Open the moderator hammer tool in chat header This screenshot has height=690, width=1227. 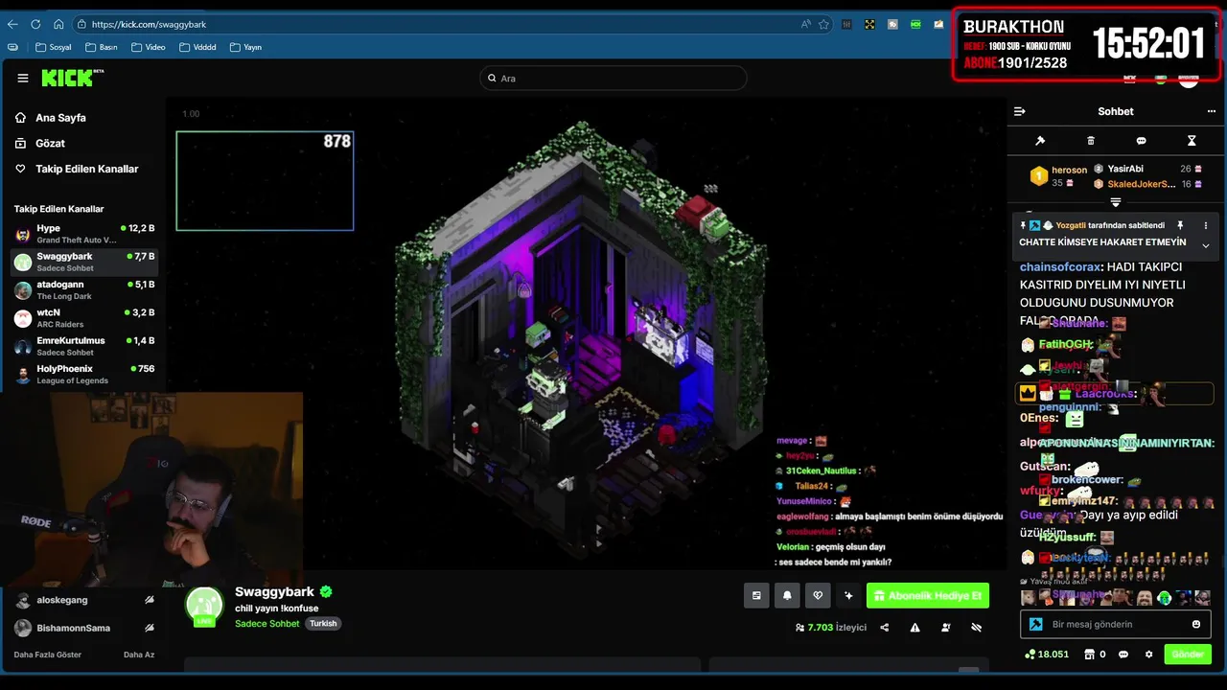coord(1040,141)
